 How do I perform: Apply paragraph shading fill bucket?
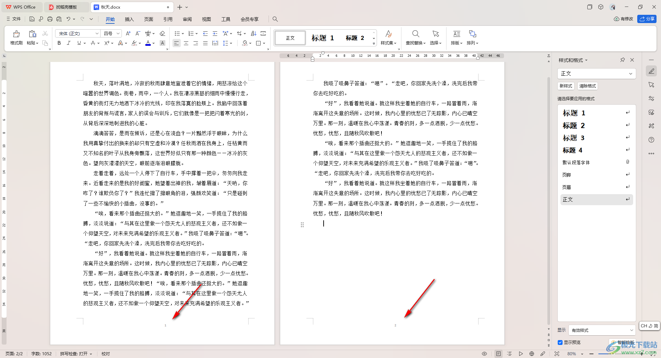coord(244,43)
